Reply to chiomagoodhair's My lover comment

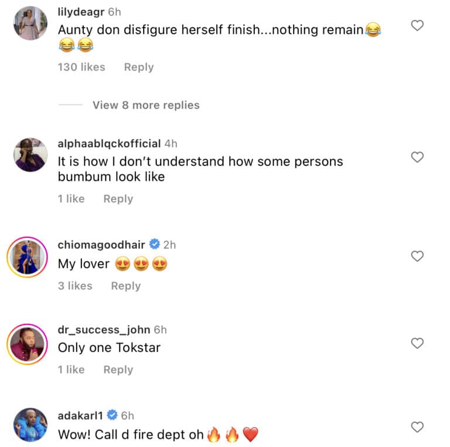click(x=126, y=286)
